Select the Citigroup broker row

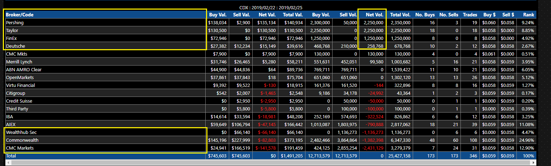[x=270, y=93]
